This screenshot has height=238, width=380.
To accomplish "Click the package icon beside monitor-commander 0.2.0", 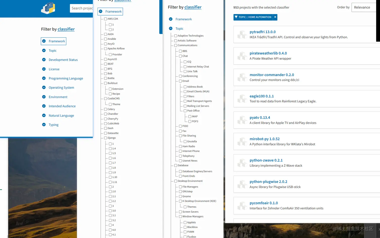I will 242,77.
